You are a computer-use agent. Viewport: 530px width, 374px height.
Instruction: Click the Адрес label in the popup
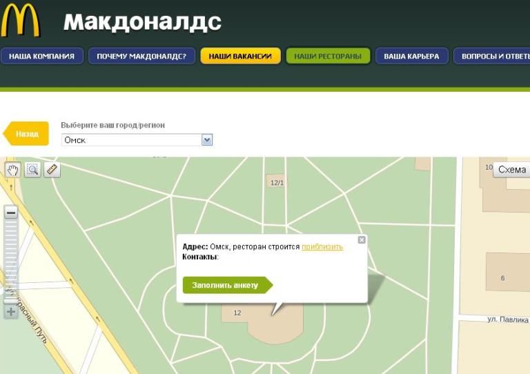click(x=195, y=246)
